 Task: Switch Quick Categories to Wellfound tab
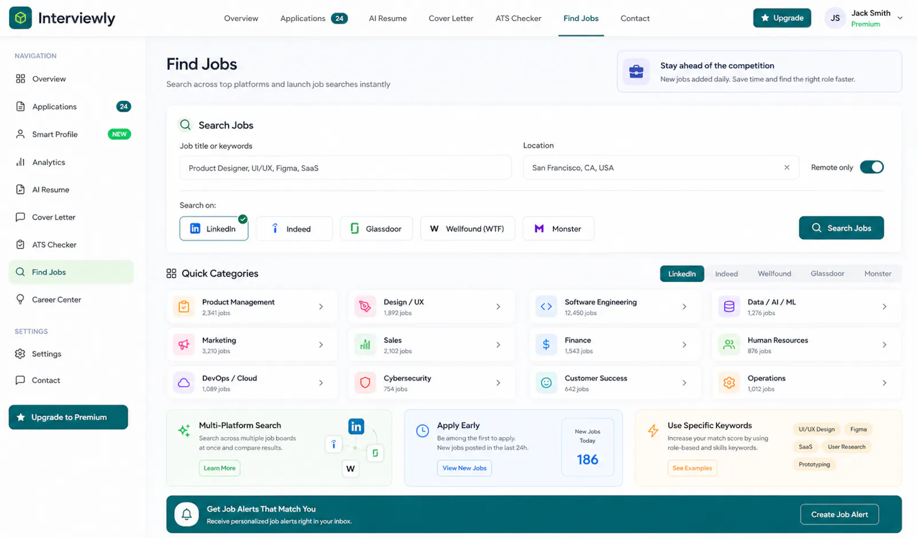click(774, 274)
